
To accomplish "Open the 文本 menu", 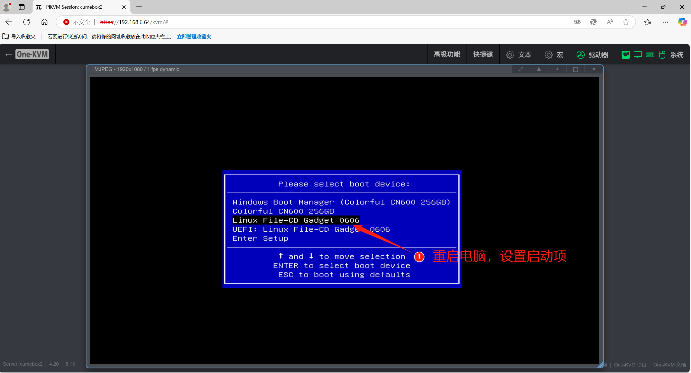I will [x=519, y=54].
